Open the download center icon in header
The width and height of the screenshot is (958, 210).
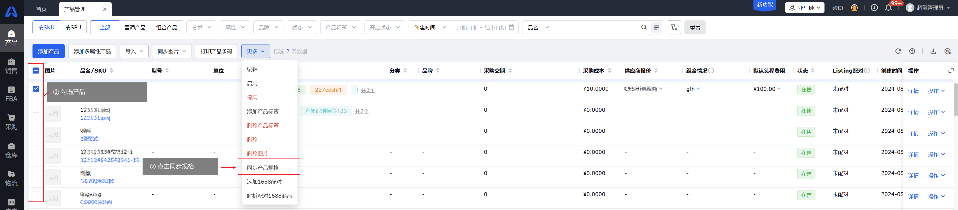(874, 8)
